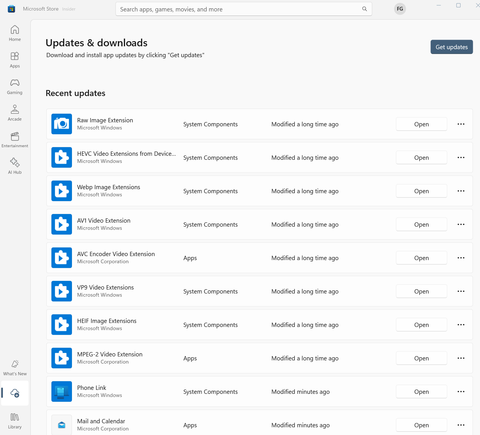This screenshot has height=435, width=480.
Task: Expand more options for Phone Link
Action: pyautogui.click(x=461, y=392)
